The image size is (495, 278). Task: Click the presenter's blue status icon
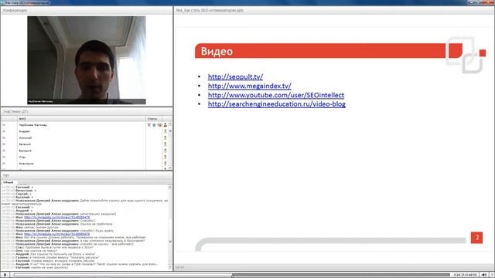coord(154,125)
